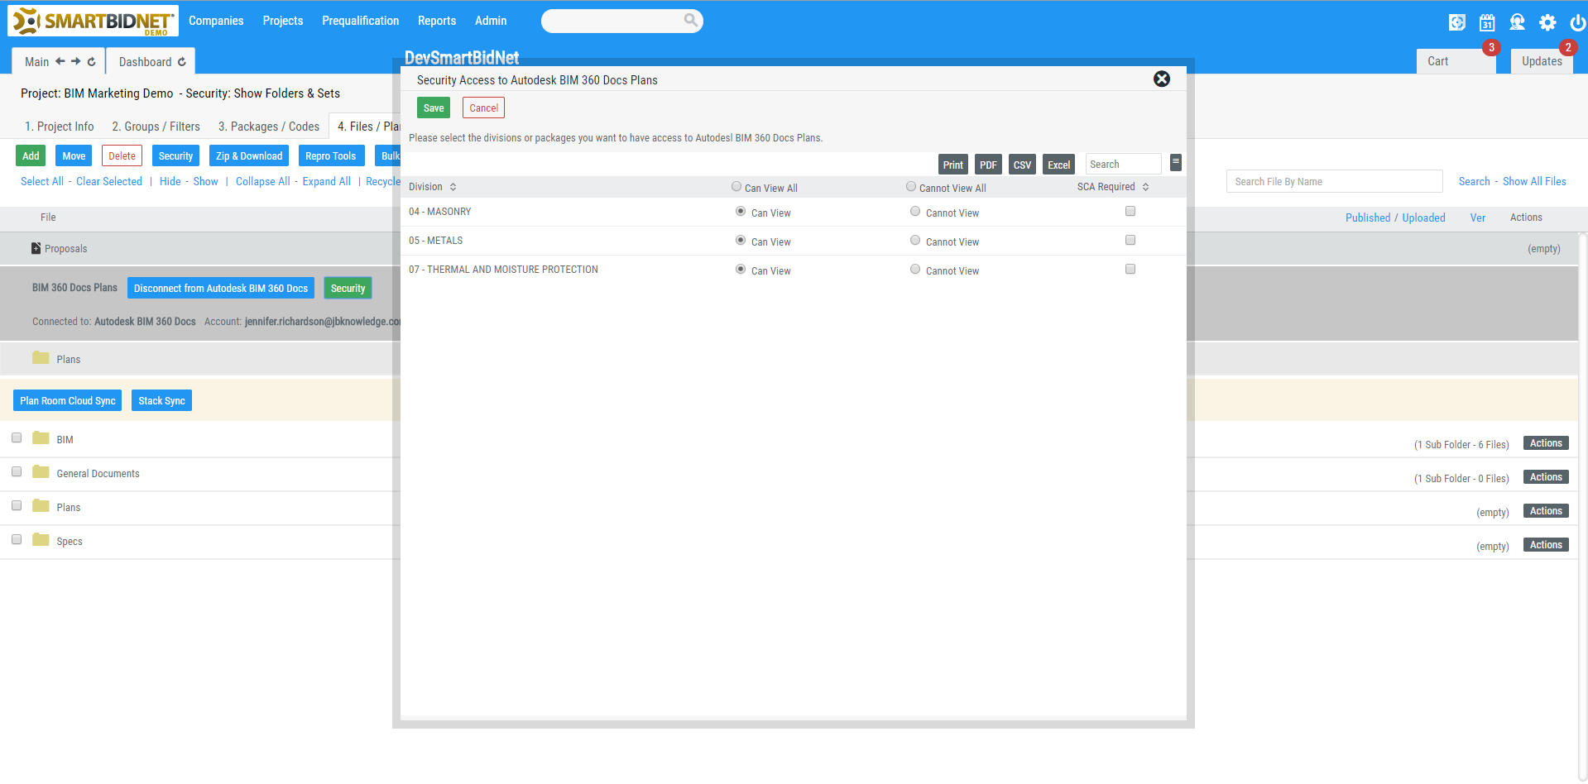
Task: Click the Plans folder icon under BIM 360 Docs
Action: coord(41,357)
